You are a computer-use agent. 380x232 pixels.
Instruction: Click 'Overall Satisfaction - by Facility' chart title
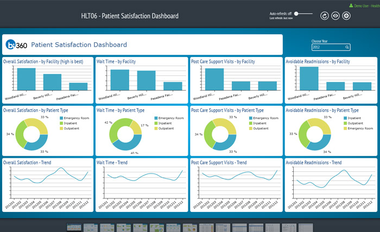point(43,62)
